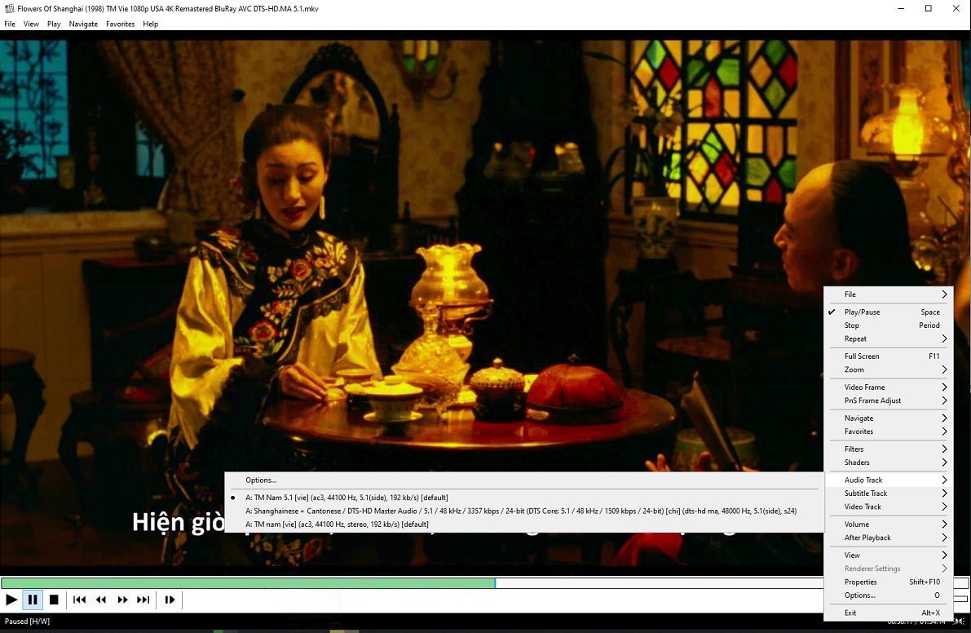Click the fast forward (increase speed) button
971x633 pixels.
click(122, 600)
